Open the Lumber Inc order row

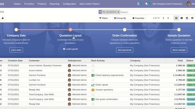[x=97, y=80]
